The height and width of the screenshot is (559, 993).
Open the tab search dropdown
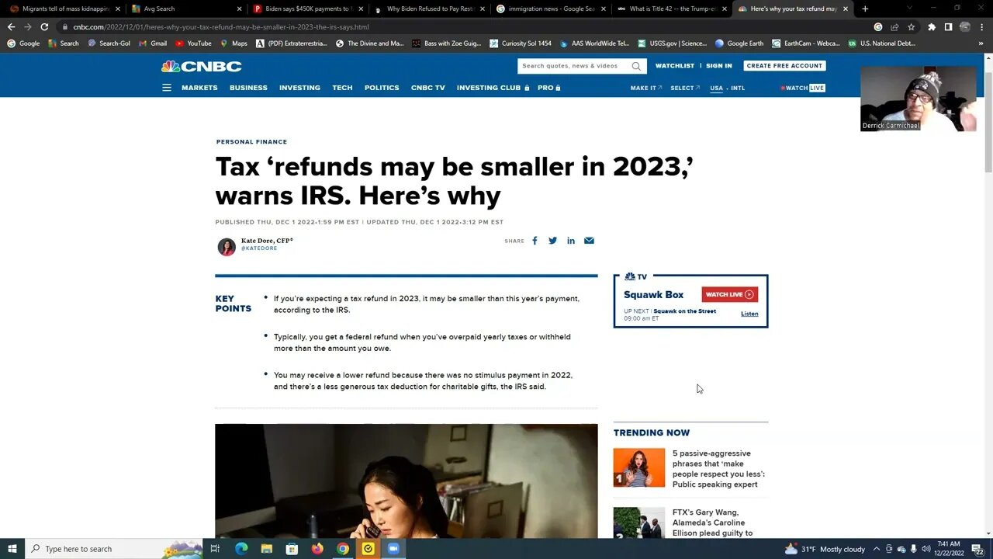pos(909,9)
